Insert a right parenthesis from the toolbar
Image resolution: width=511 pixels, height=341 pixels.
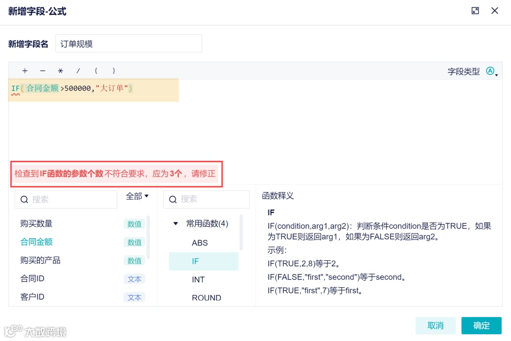[x=112, y=71]
